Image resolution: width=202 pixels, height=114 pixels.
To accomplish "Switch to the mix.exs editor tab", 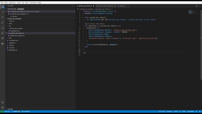I will [122, 6].
